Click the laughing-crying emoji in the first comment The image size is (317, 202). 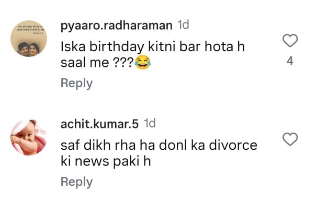143,62
